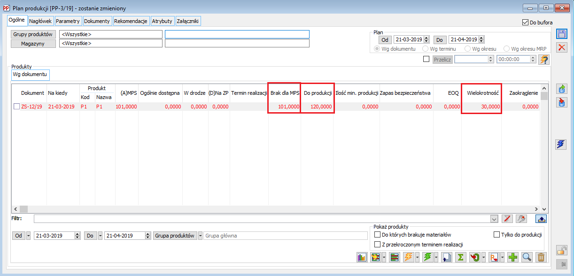Click the green circular arrow icon
Screen dimensions: 574x276
(x=474, y=257)
